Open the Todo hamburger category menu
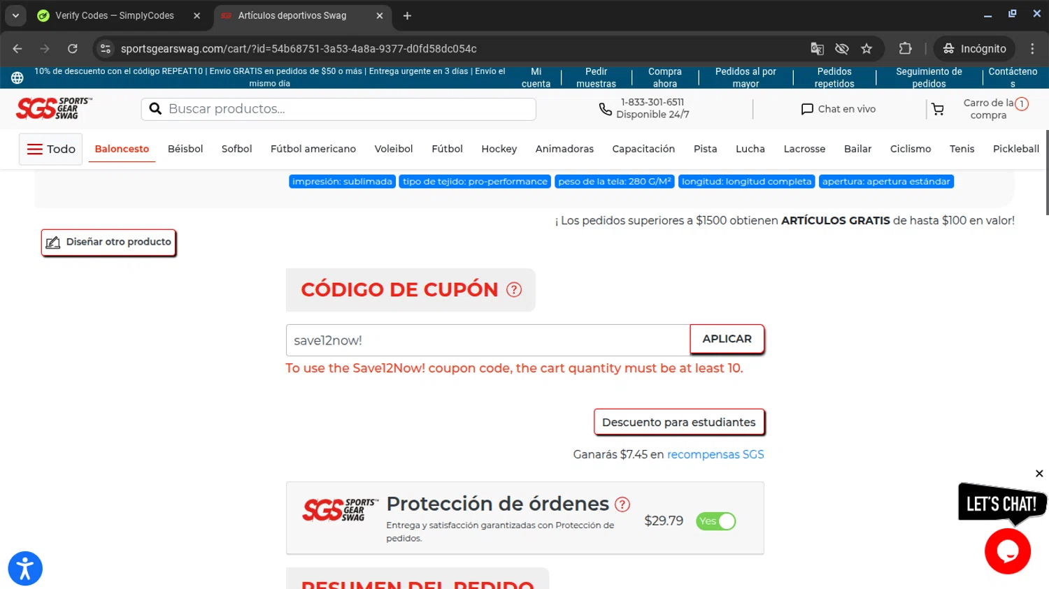1049x589 pixels. click(51, 149)
